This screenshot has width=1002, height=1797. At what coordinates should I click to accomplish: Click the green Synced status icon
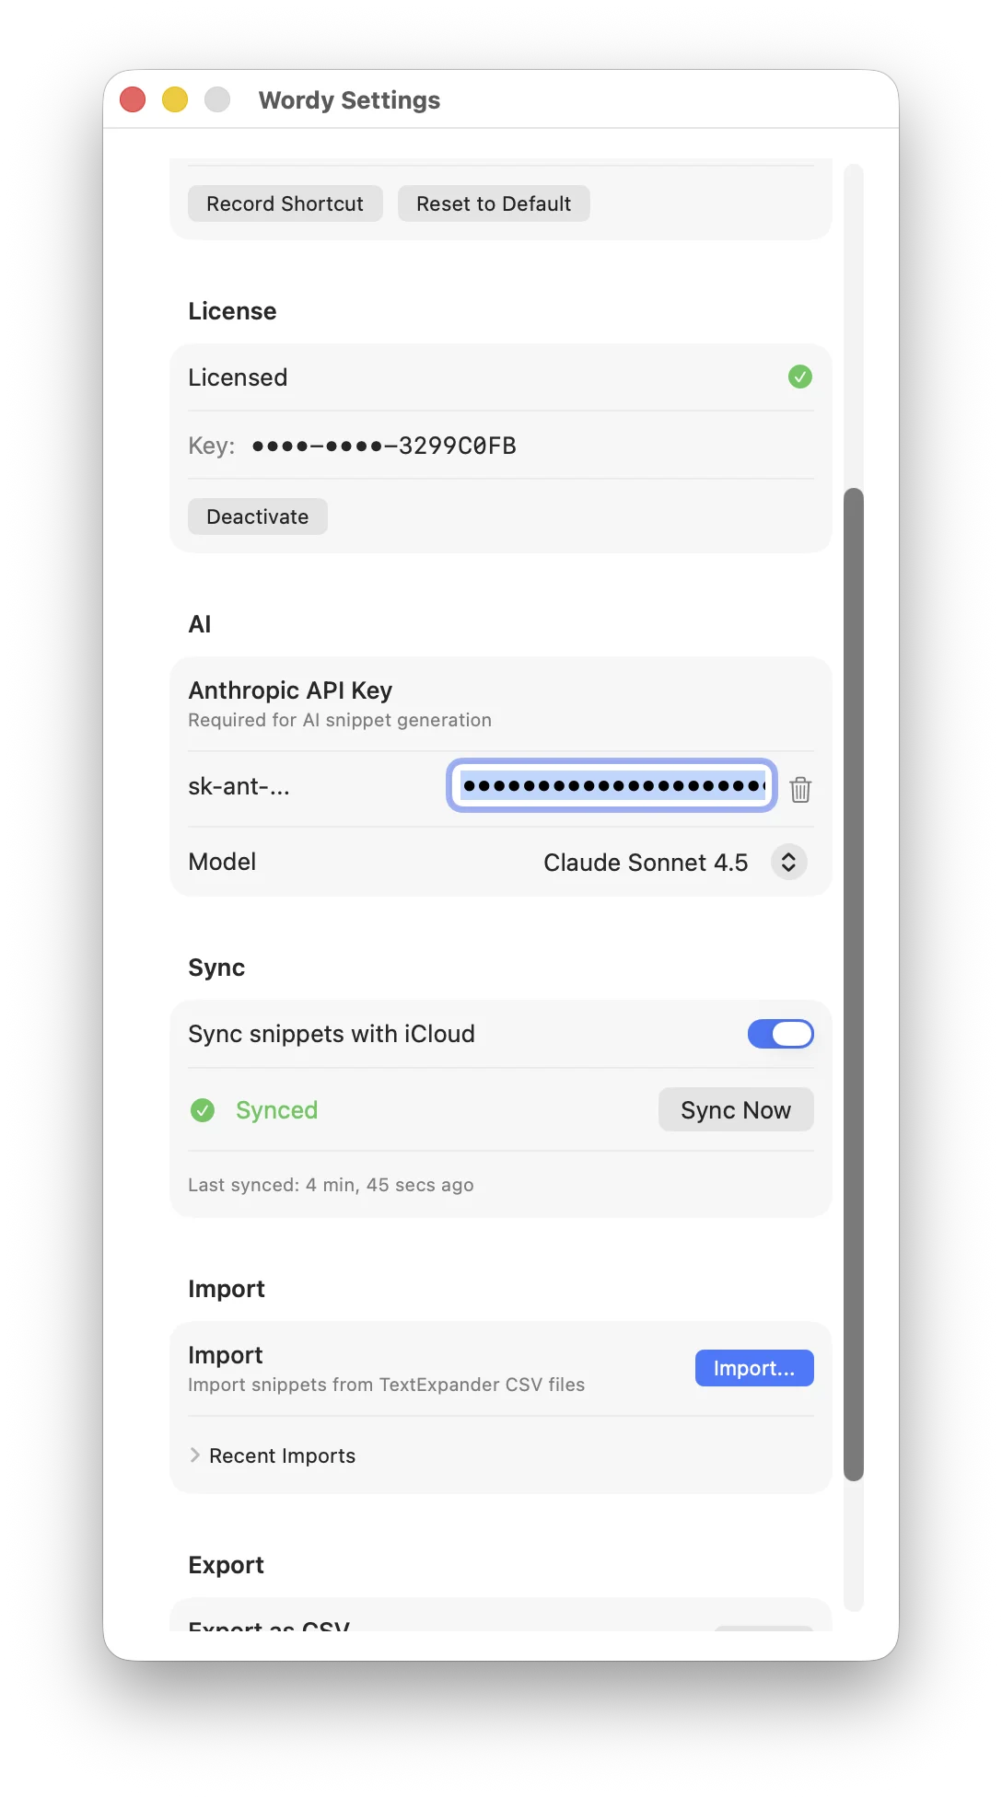pyautogui.click(x=203, y=1110)
